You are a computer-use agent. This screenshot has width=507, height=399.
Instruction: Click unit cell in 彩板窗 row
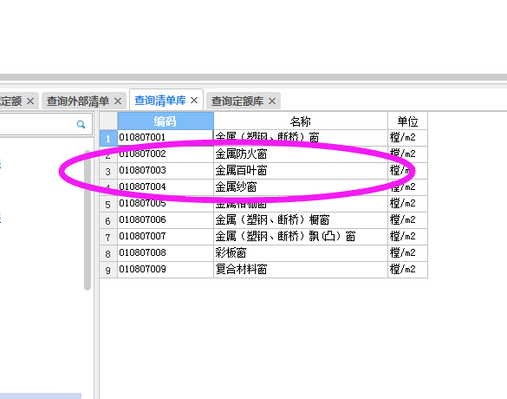(x=407, y=253)
